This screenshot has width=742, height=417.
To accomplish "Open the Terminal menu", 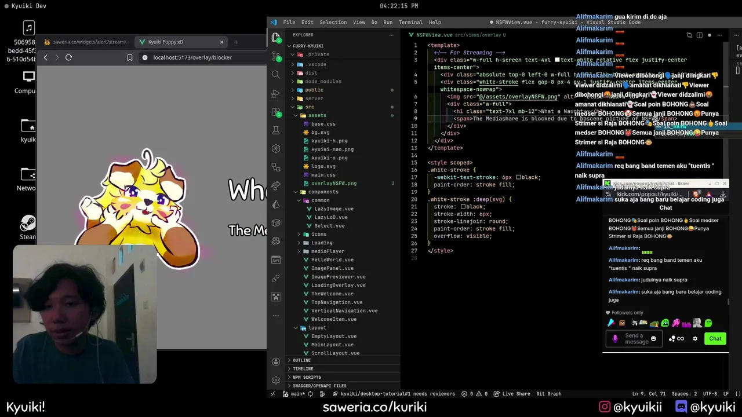I will 410,22.
